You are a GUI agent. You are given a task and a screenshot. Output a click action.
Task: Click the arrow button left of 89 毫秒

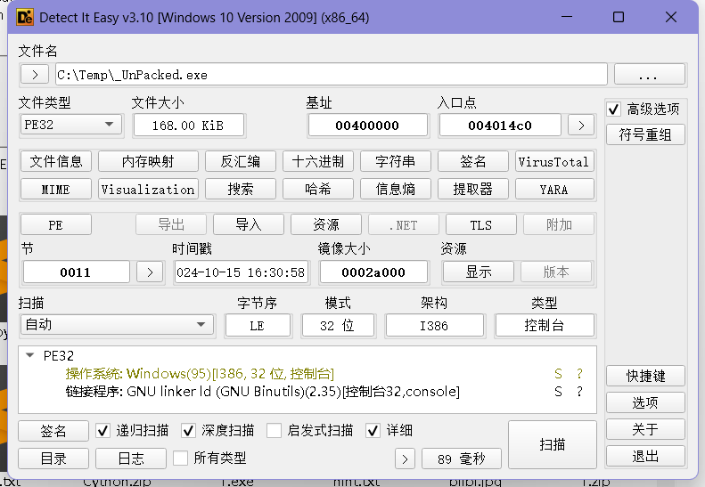pyautogui.click(x=405, y=459)
